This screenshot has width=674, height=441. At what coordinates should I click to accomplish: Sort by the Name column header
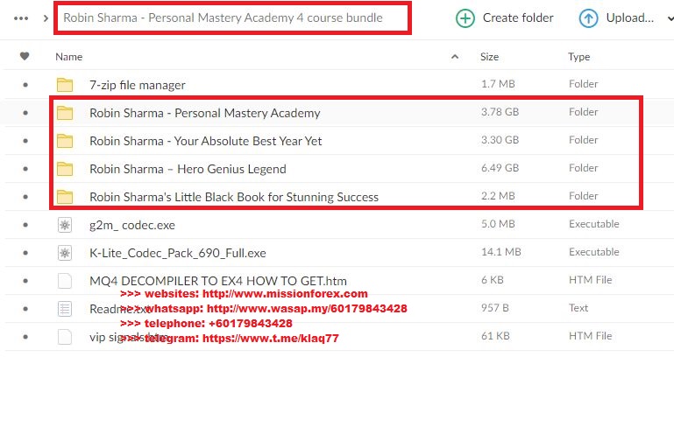tap(68, 57)
